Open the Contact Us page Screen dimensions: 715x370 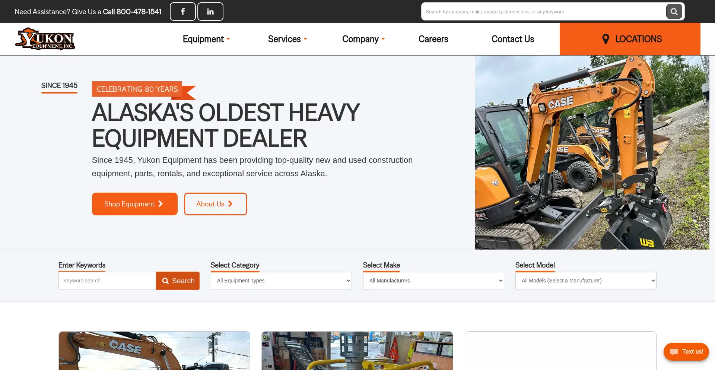pyautogui.click(x=512, y=39)
